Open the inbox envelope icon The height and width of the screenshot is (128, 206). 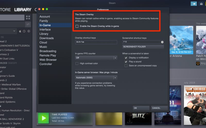click(x=201, y=4)
